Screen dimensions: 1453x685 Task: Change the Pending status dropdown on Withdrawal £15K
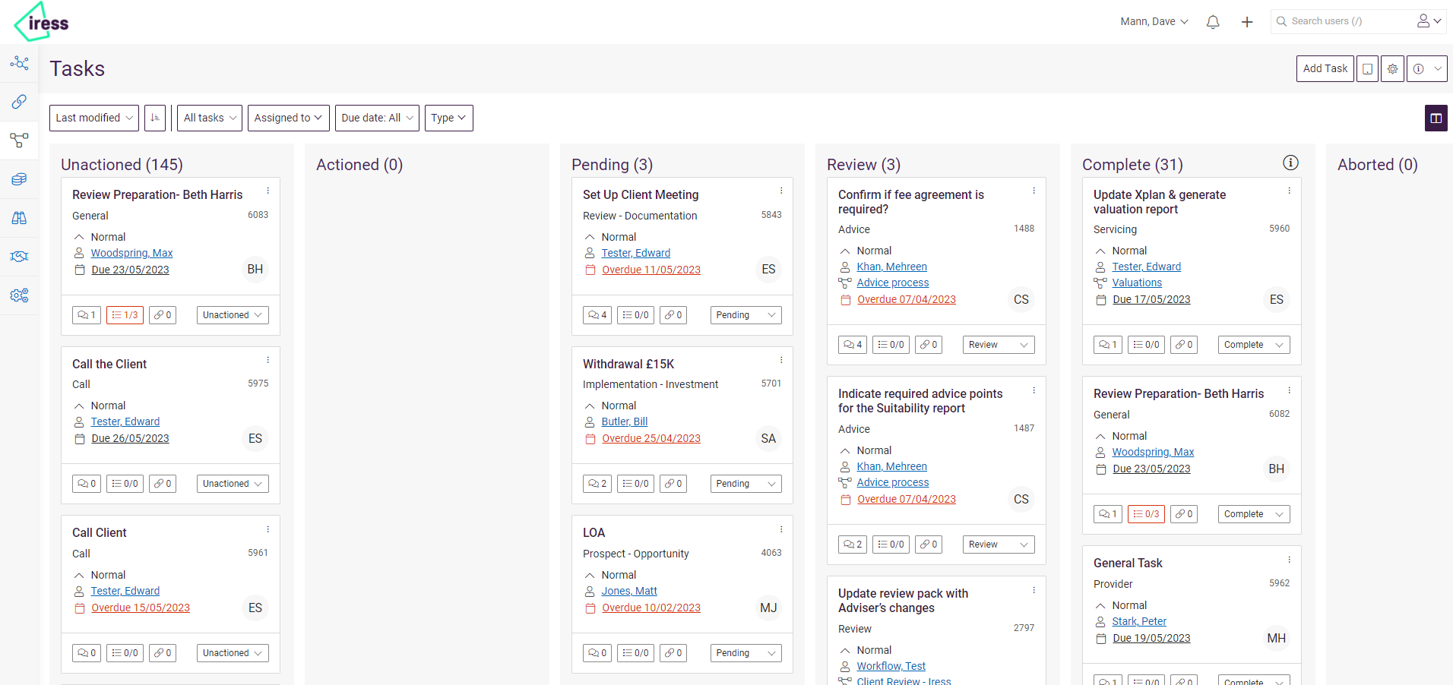pyautogui.click(x=745, y=483)
